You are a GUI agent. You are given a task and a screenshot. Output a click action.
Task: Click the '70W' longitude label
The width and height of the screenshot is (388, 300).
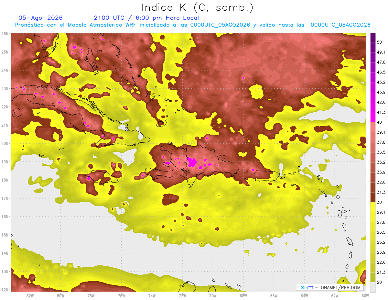(x=213, y=296)
